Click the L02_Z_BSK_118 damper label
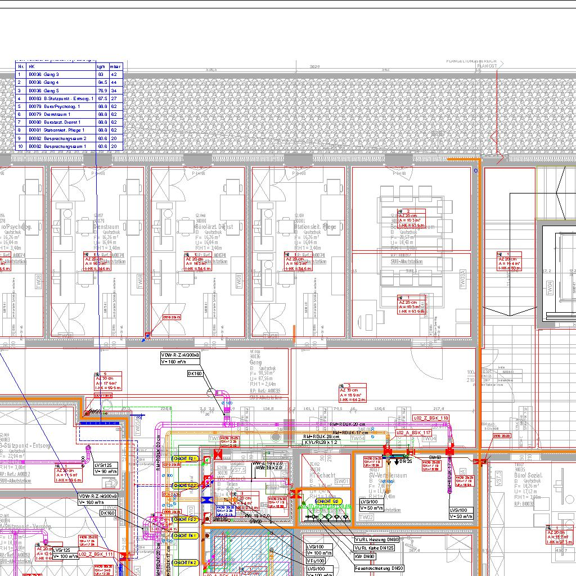 (431, 418)
